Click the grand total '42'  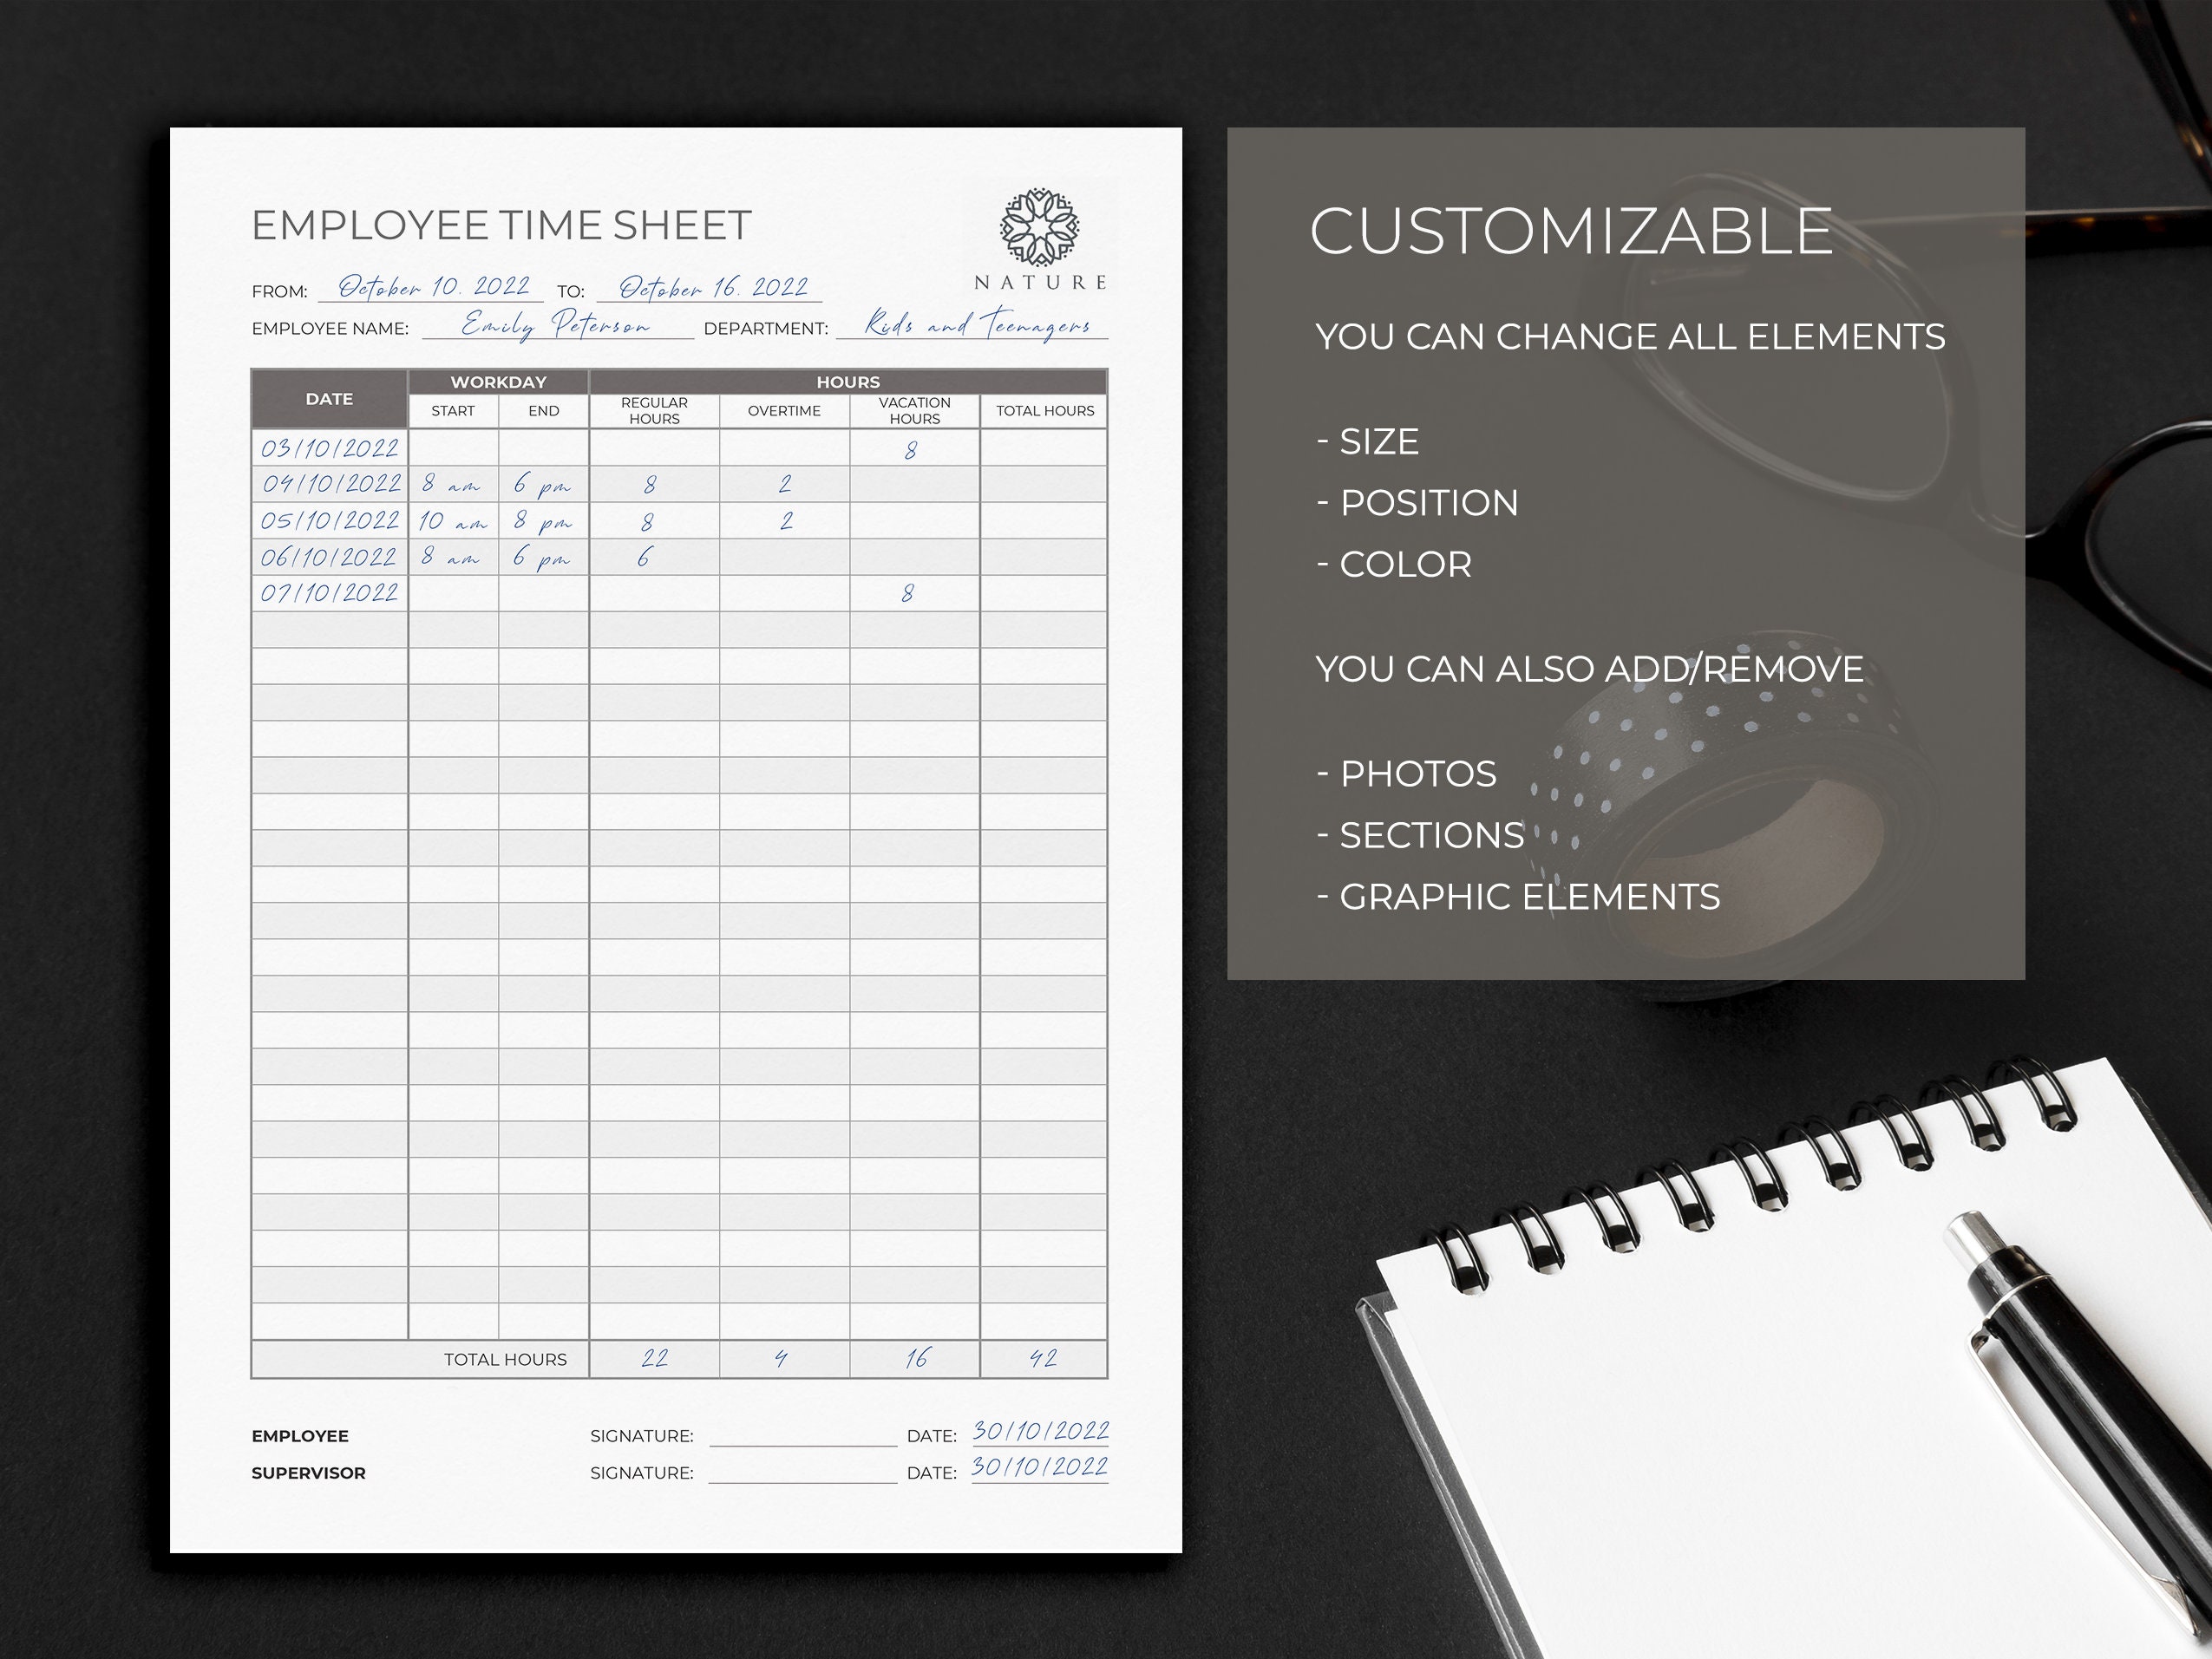(x=1044, y=1359)
